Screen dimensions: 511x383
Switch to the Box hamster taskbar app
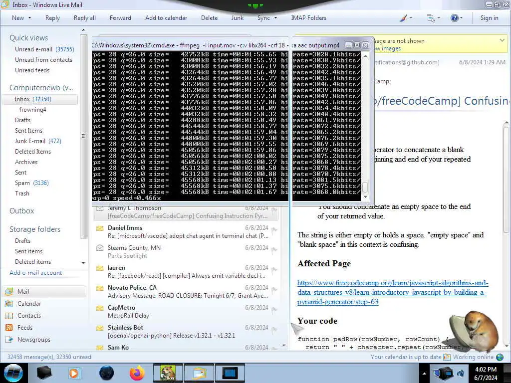(x=168, y=373)
